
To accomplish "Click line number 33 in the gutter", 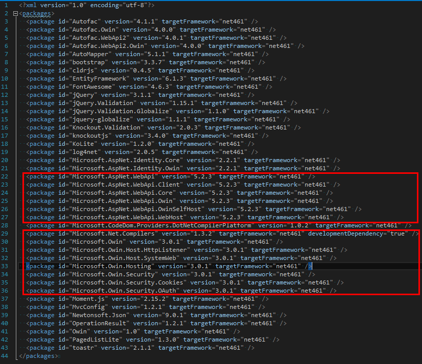I will pyautogui.click(x=5, y=266).
